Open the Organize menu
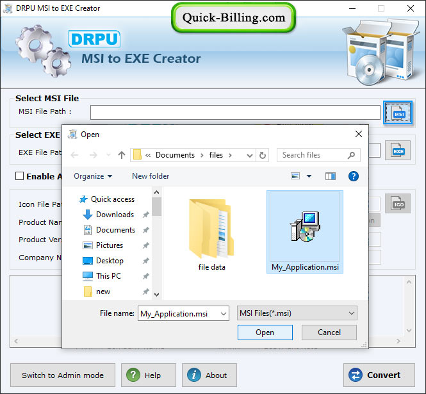Image resolution: width=426 pixels, height=394 pixels. [93, 176]
